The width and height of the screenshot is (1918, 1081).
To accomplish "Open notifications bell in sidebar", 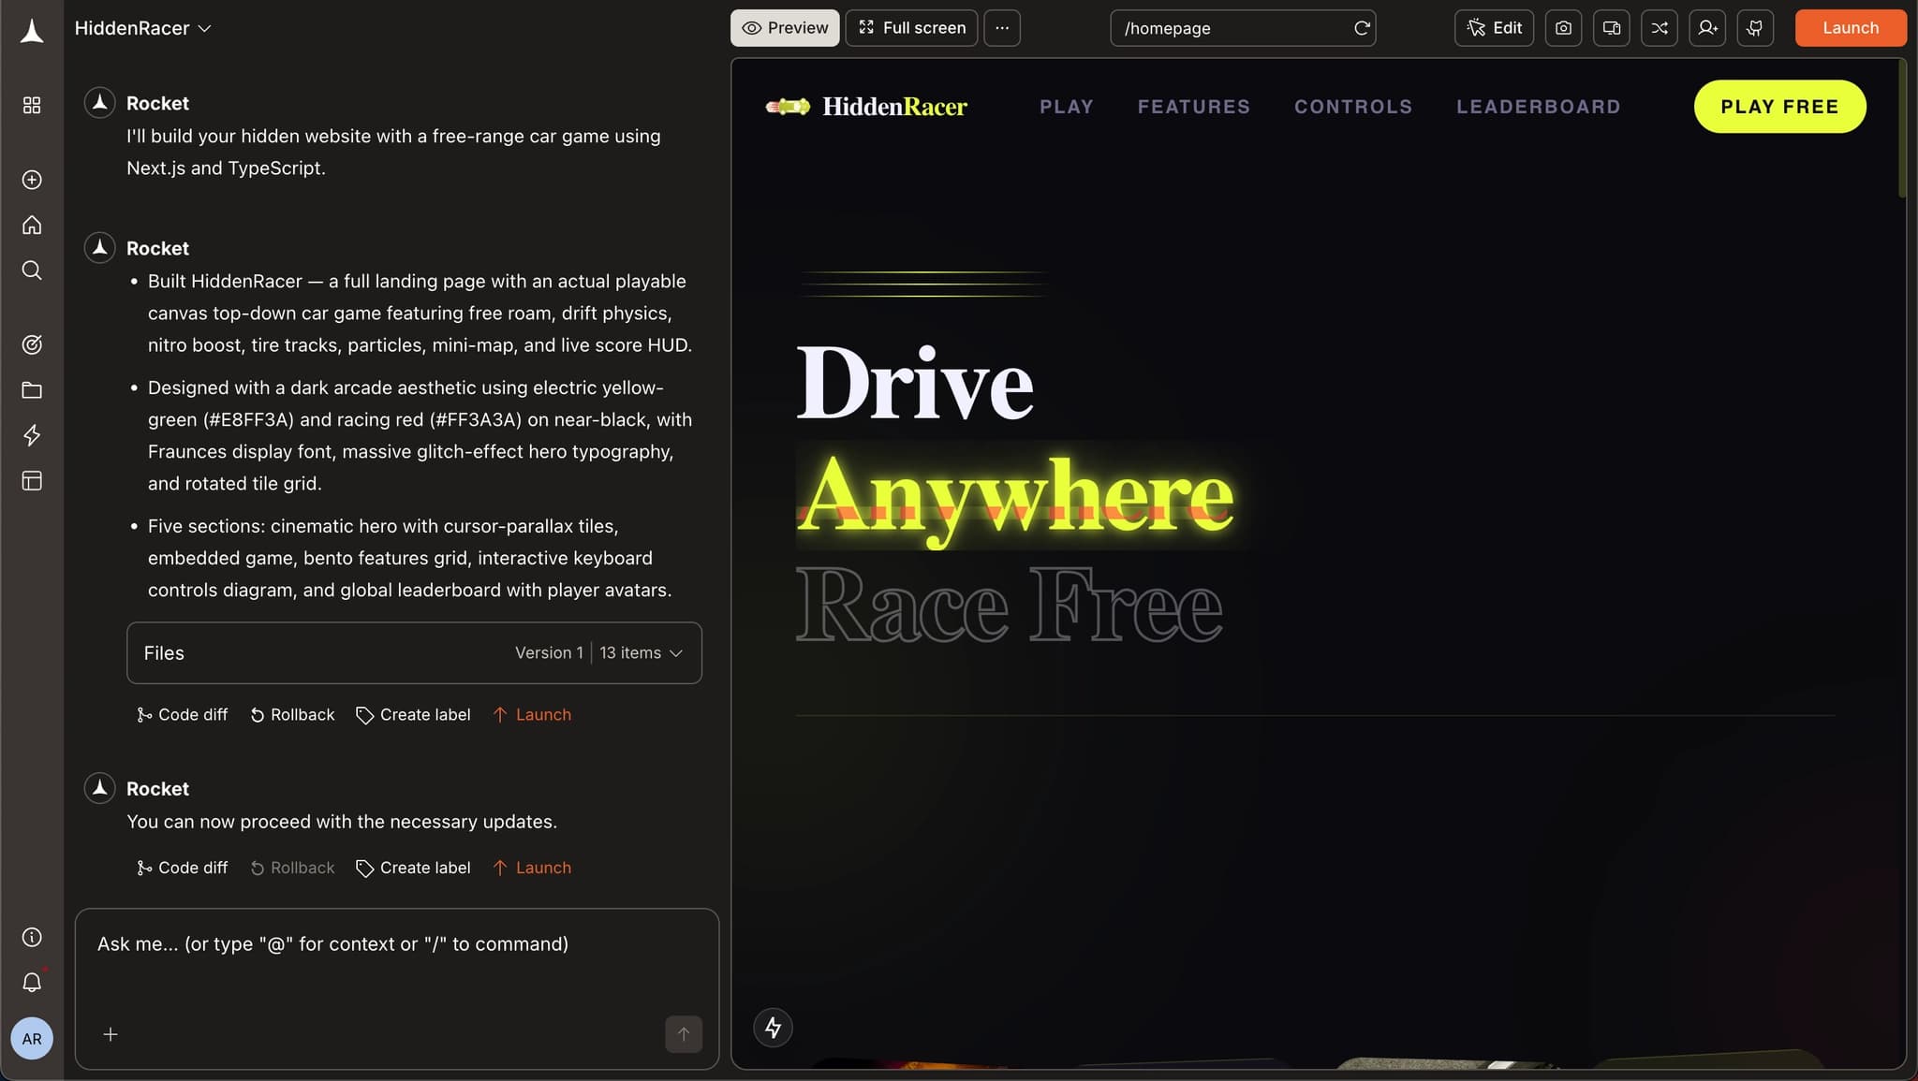I will tap(32, 982).
